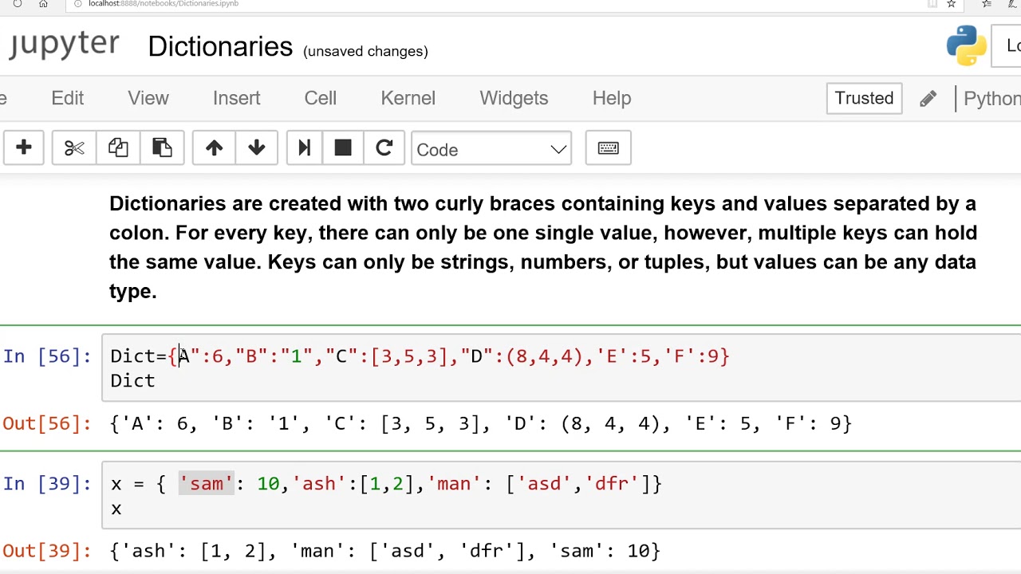Move selected cell down with the arrow

coord(257,148)
